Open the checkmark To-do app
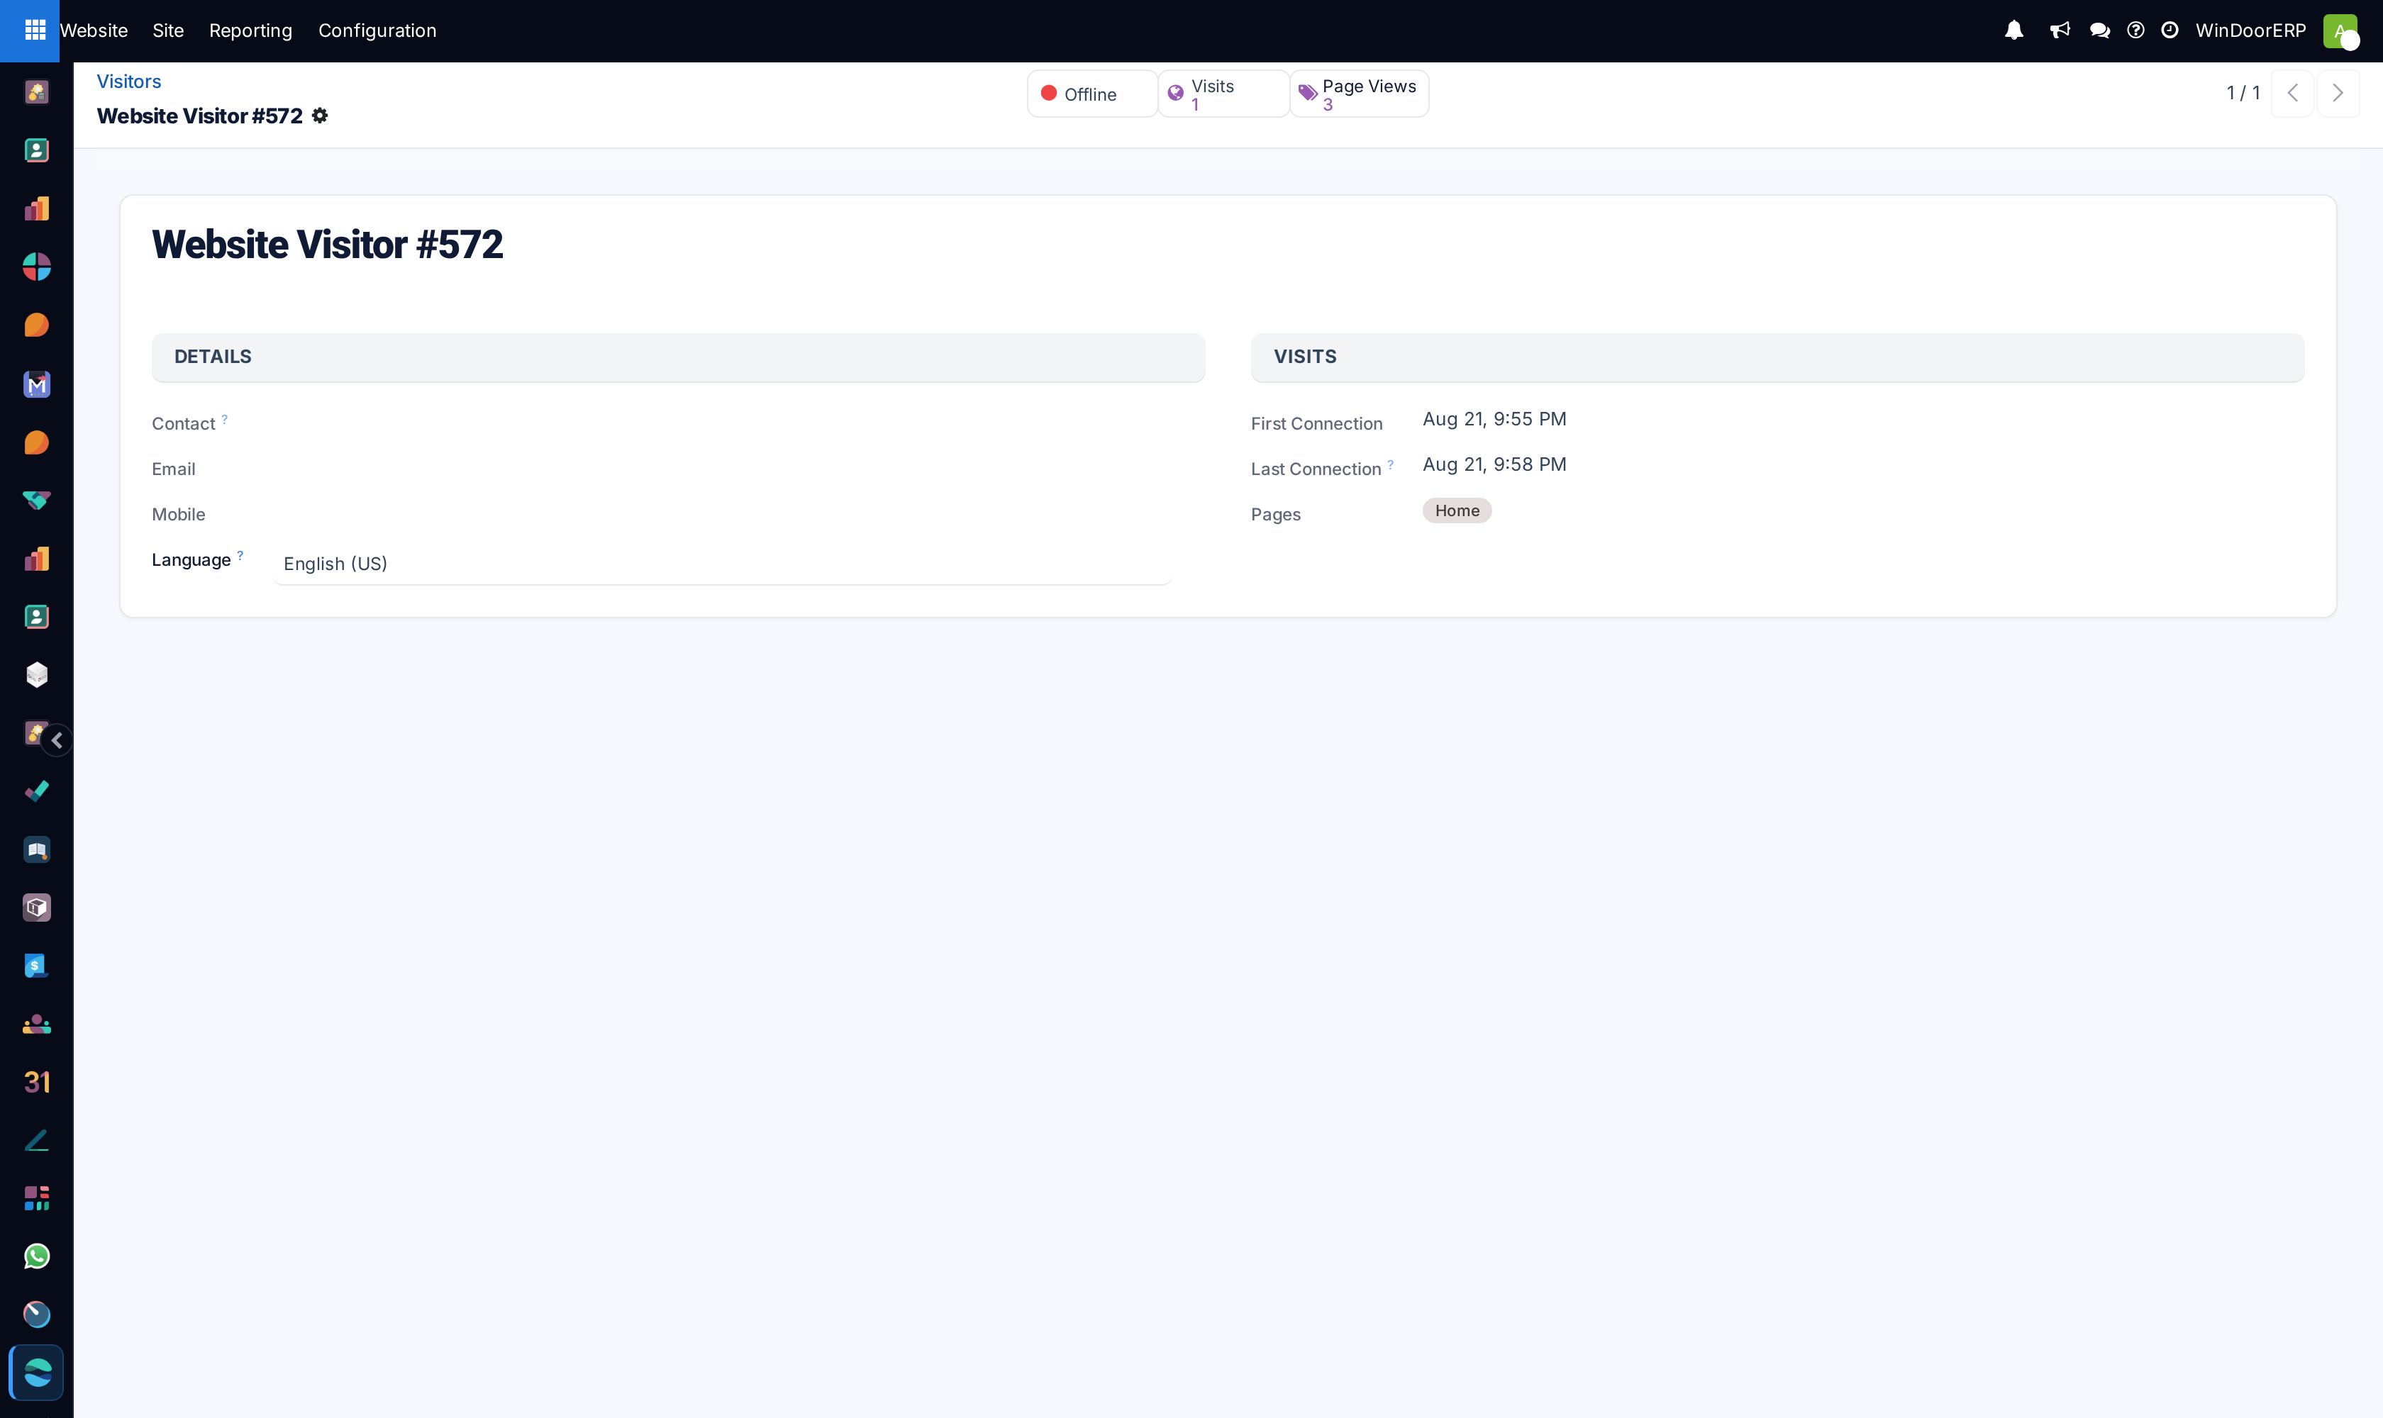The image size is (2383, 1418). click(36, 791)
